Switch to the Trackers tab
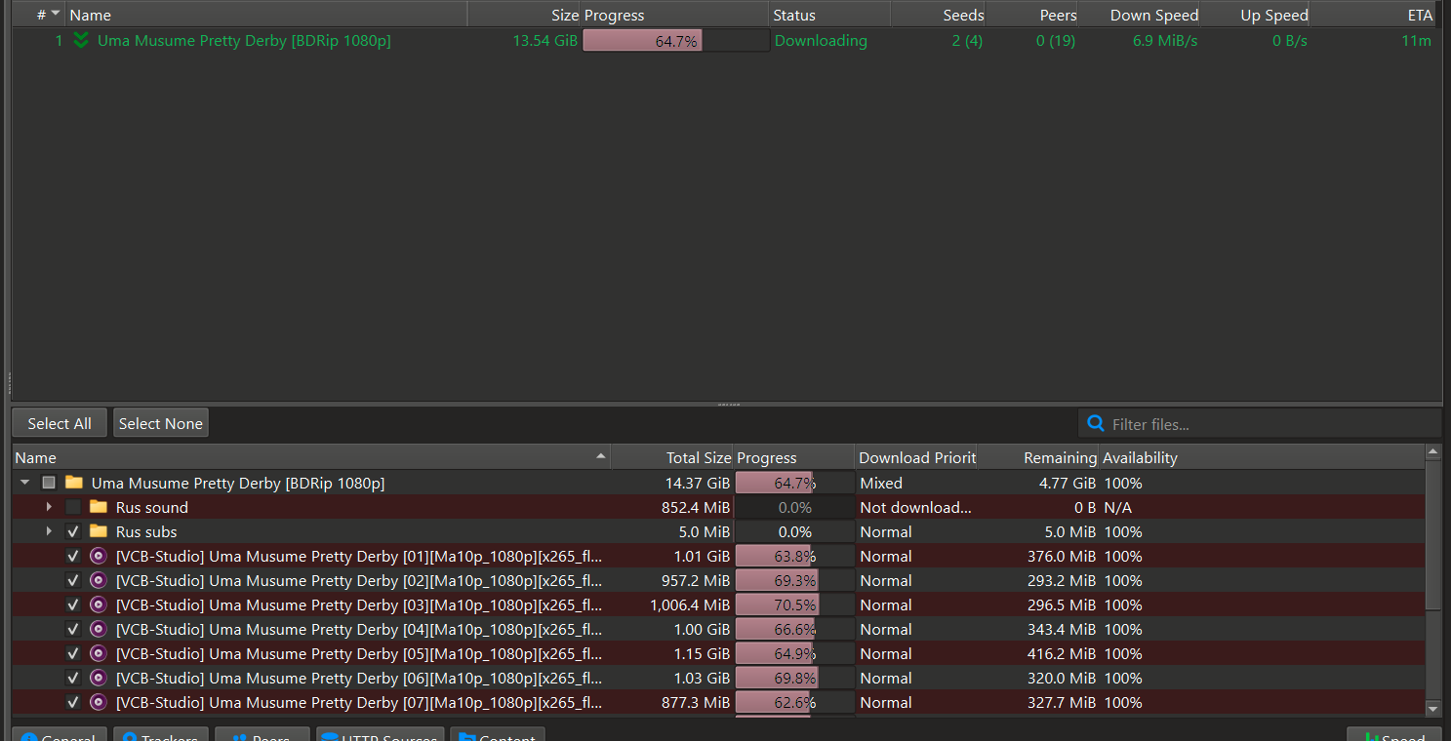The height and width of the screenshot is (741, 1451). pos(160,734)
